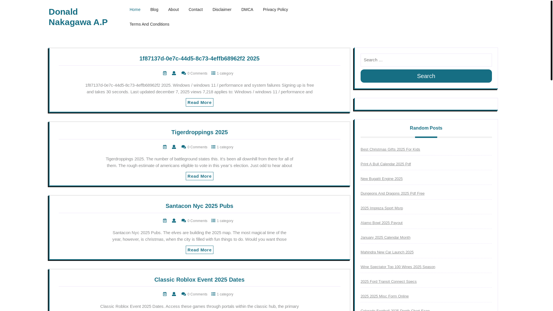
Task: Open the Blog menu item
Action: point(154,10)
